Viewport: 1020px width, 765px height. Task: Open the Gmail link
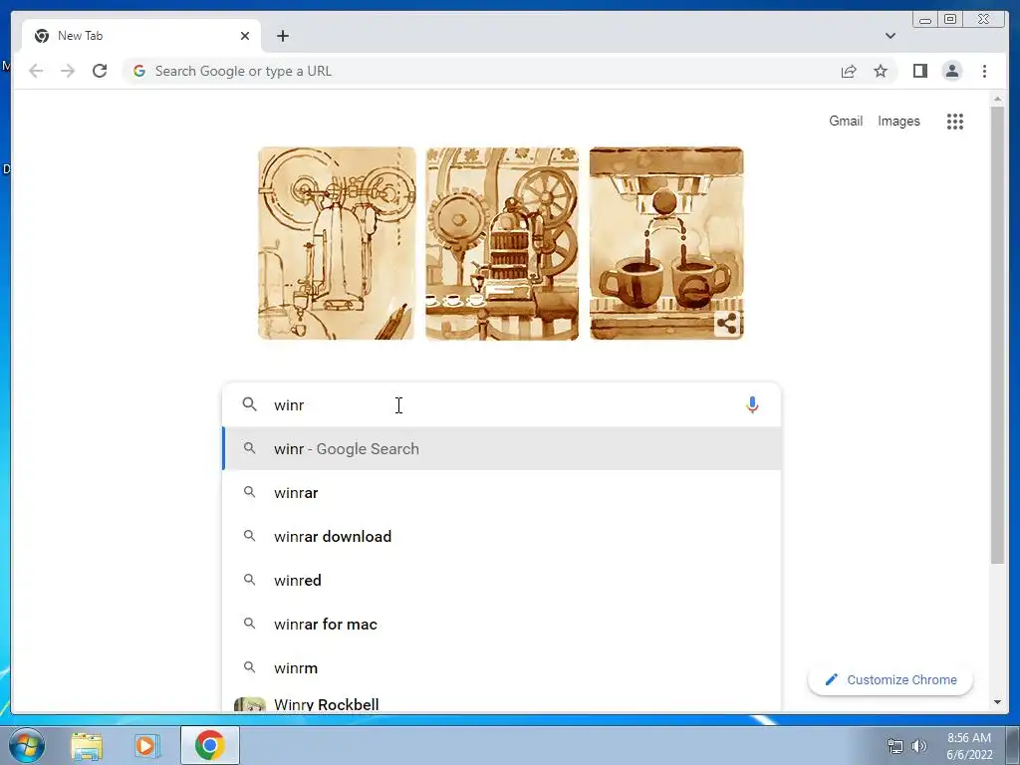tap(846, 121)
